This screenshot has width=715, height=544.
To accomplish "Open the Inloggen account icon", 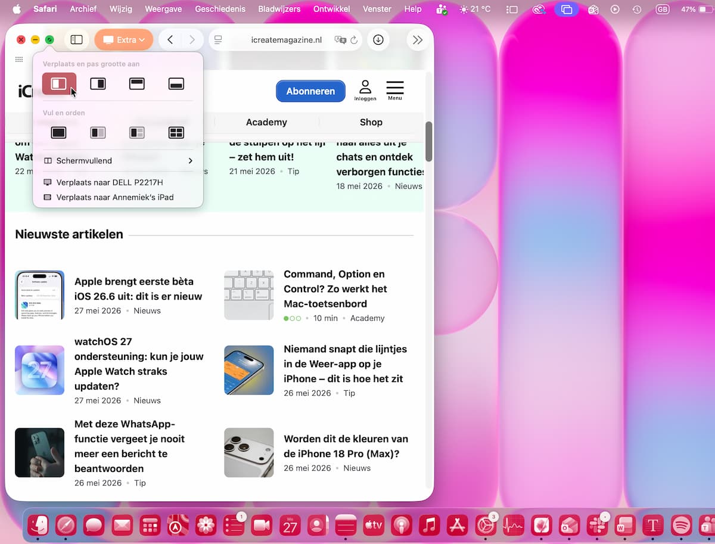I will point(365,91).
